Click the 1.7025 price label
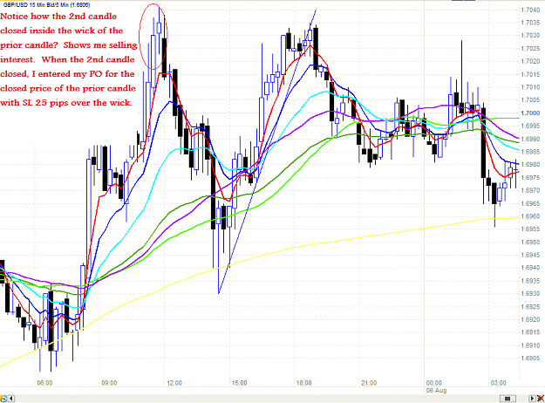This screenshot has height=403, width=545. click(530, 48)
